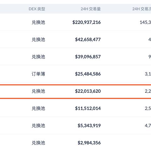Image resolution: width=151 pixels, height=151 pixels.
Task: Sort by the 24H 交易量 column header
Action: pyautogui.click(x=91, y=9)
